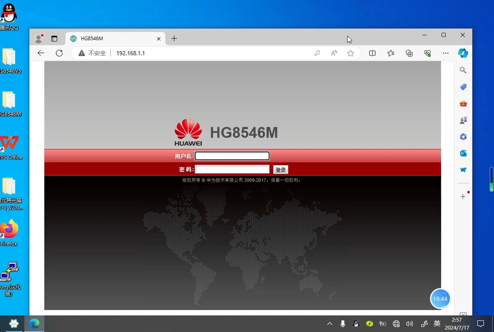Open the sidebar Microsoft 365 icon
This screenshot has width=494, height=332.
point(463,137)
